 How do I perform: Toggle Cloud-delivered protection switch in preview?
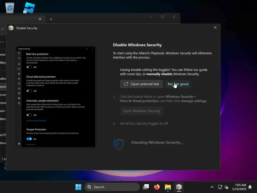pos(29,91)
